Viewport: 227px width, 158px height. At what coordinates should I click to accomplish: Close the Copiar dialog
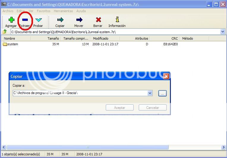[x=166, y=76]
